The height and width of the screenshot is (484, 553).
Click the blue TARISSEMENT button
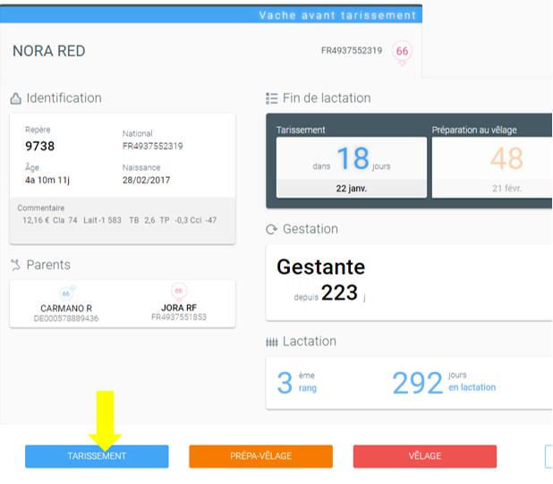click(x=97, y=456)
